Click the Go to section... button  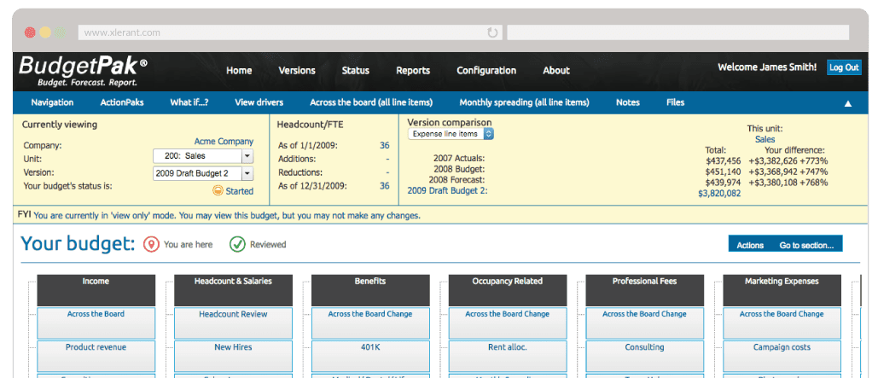tap(806, 245)
